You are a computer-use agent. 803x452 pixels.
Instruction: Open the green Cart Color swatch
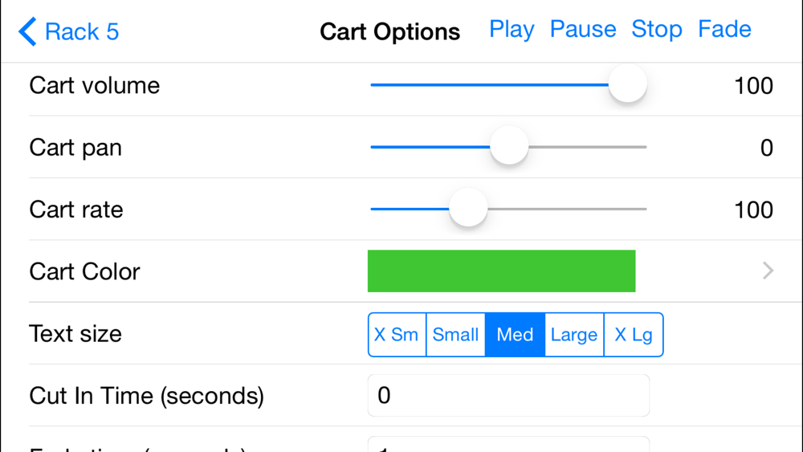501,271
